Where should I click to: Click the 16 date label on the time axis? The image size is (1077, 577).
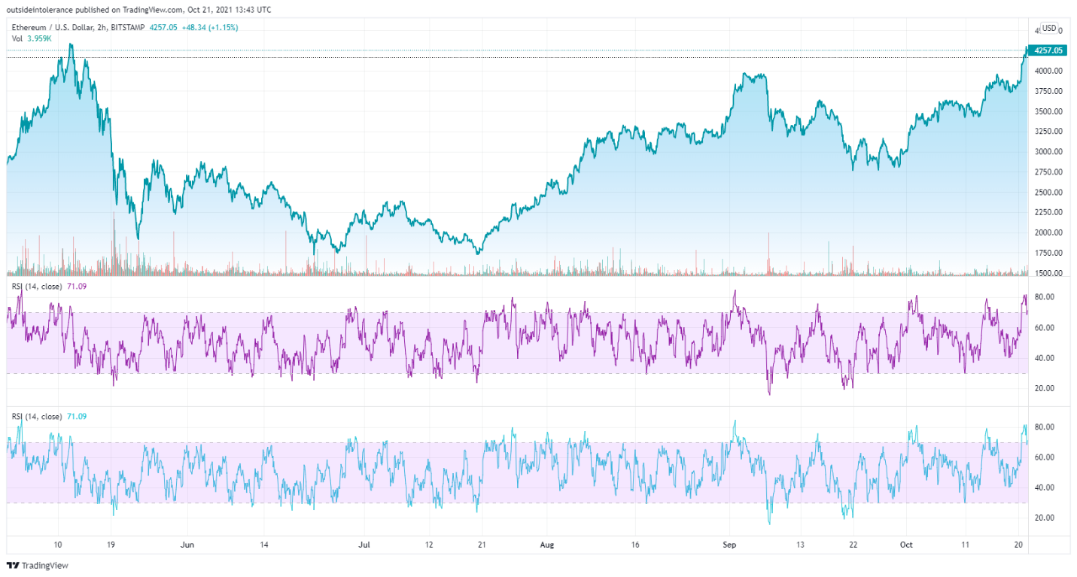tap(635, 544)
